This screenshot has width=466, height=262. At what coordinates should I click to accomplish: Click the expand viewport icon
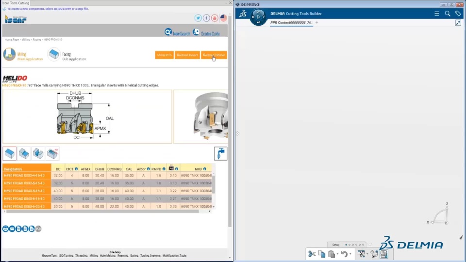[458, 23]
